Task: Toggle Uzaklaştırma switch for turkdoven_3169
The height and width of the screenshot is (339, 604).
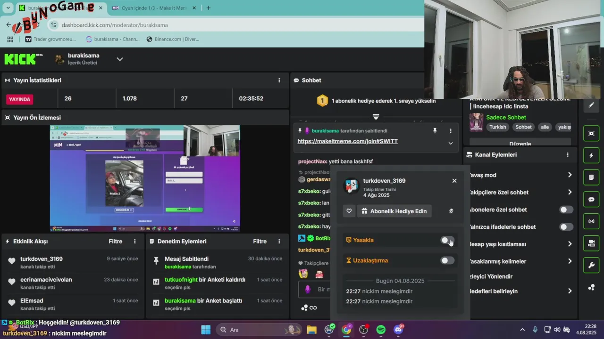Action: click(447, 260)
